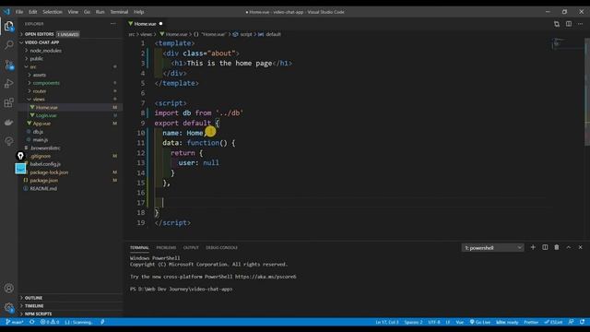Click the Spaces: 2 indentation indicator
The image size is (590, 332).
(413, 322)
